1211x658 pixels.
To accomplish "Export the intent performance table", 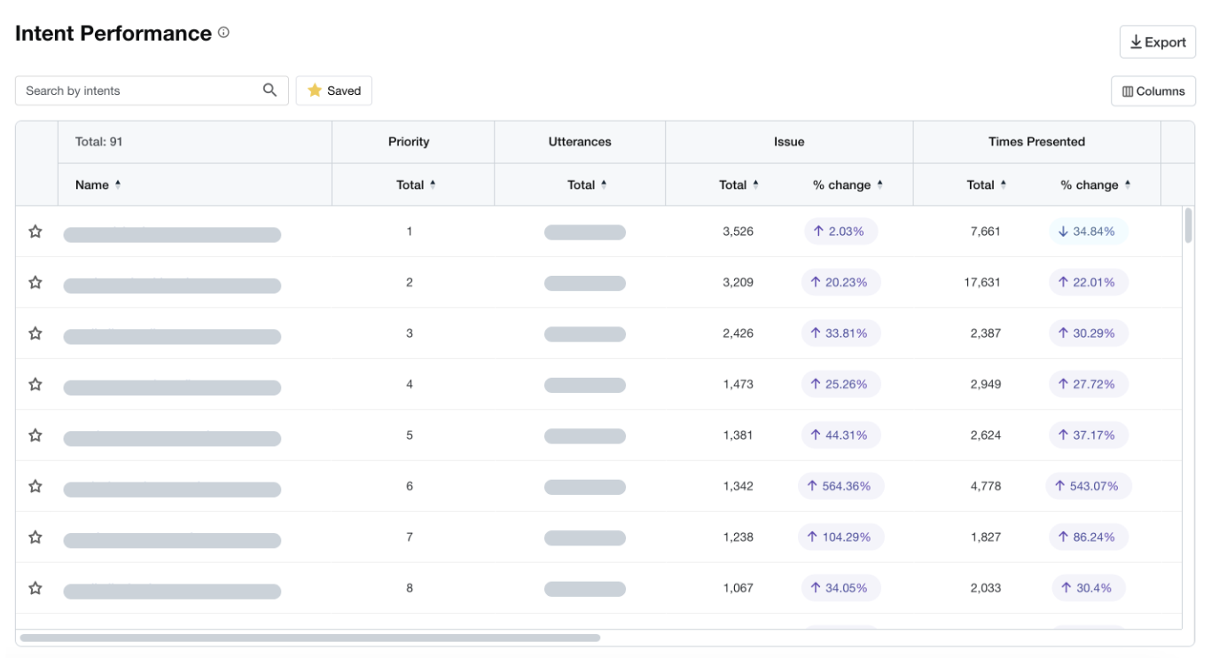I will pos(1157,43).
